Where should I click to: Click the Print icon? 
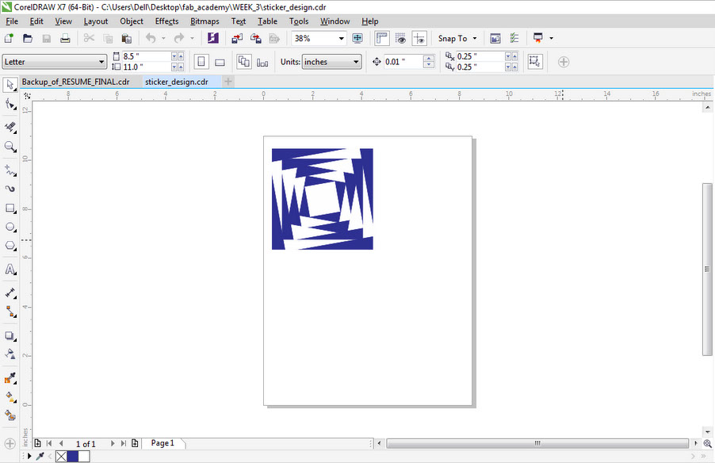pos(65,38)
